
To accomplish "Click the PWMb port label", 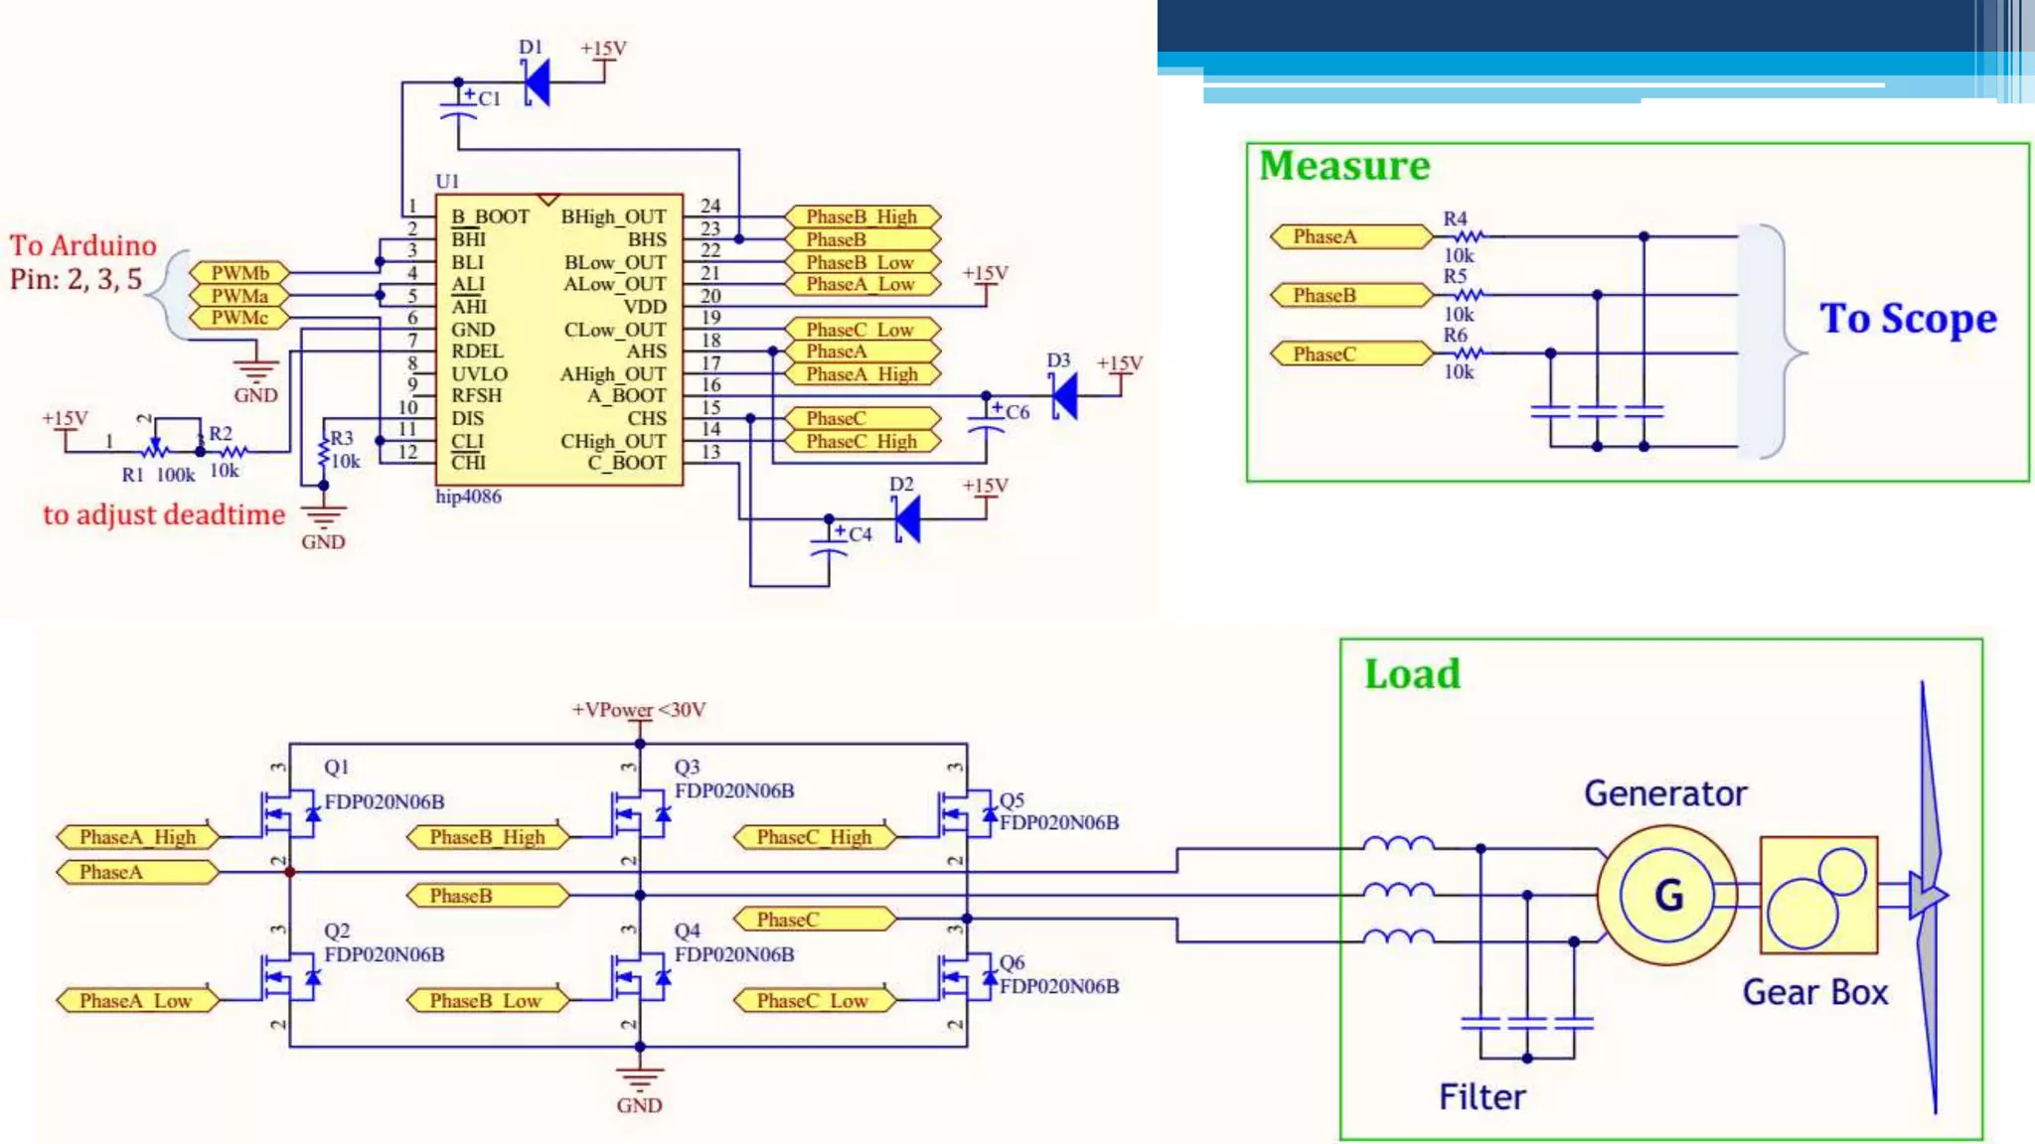I will click(238, 272).
